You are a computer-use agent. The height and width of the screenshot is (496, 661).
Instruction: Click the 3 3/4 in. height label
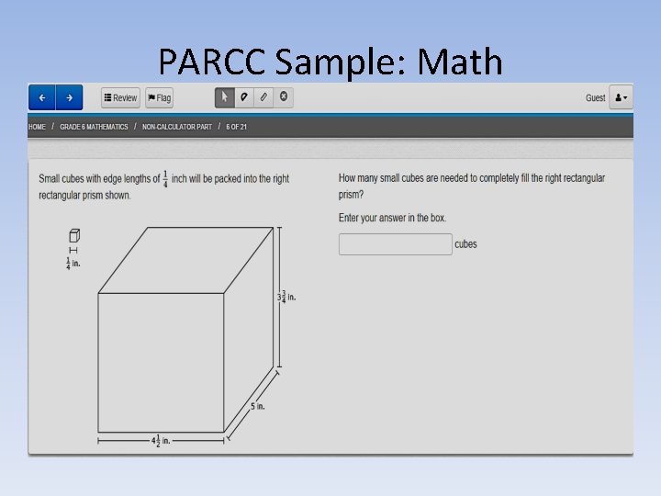click(x=286, y=297)
